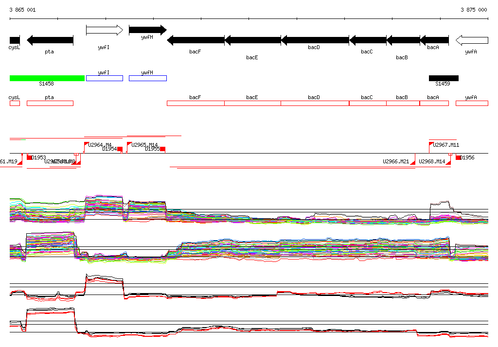Click the black S1459 segment bar
Viewport: 498px width, 347px height.
tap(443, 78)
